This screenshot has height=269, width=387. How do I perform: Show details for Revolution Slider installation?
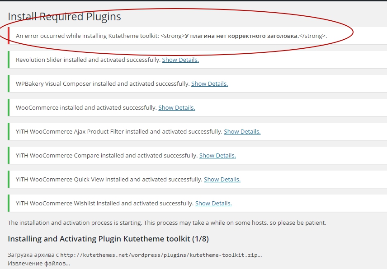(x=180, y=60)
